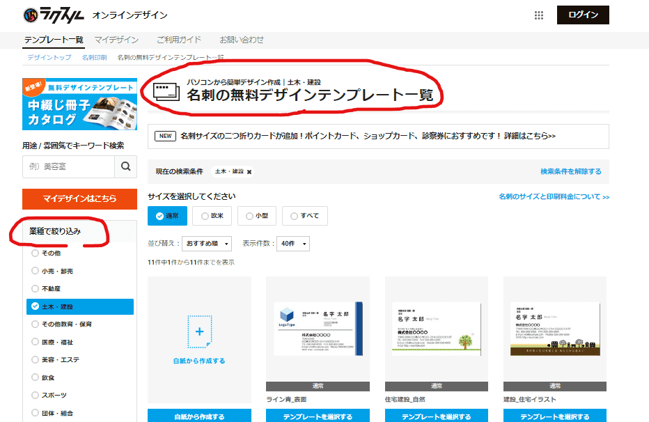Open ライン青_表面 template thumbnail
The image size is (649, 422).
pyautogui.click(x=318, y=329)
